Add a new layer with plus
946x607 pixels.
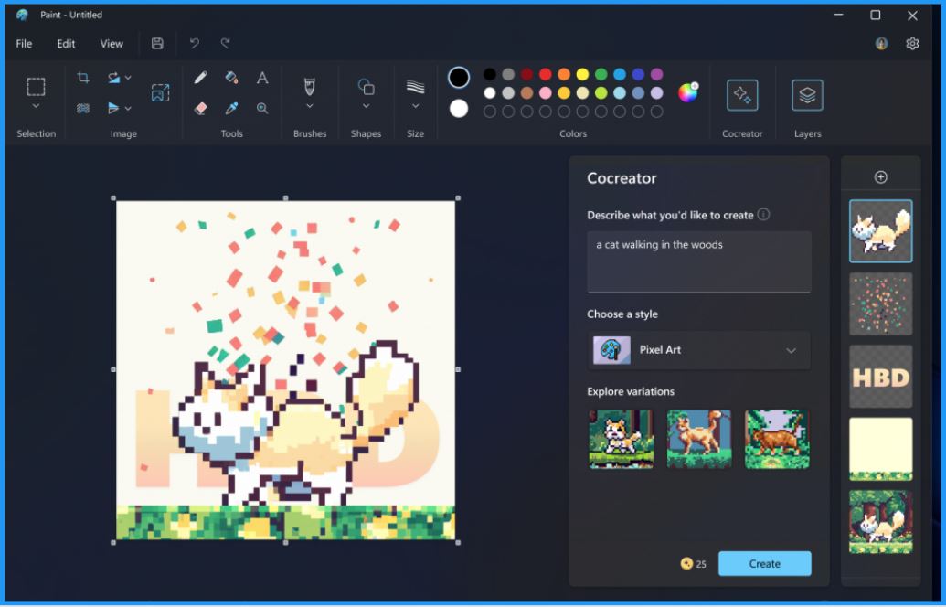coord(881,176)
